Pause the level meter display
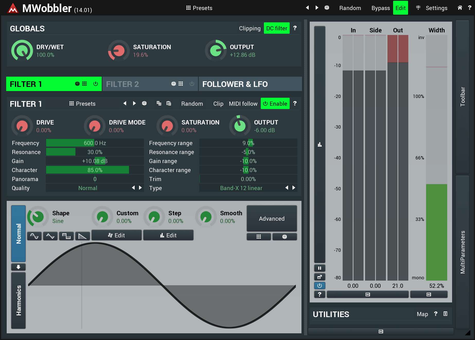This screenshot has width=475, height=340. coord(319,268)
